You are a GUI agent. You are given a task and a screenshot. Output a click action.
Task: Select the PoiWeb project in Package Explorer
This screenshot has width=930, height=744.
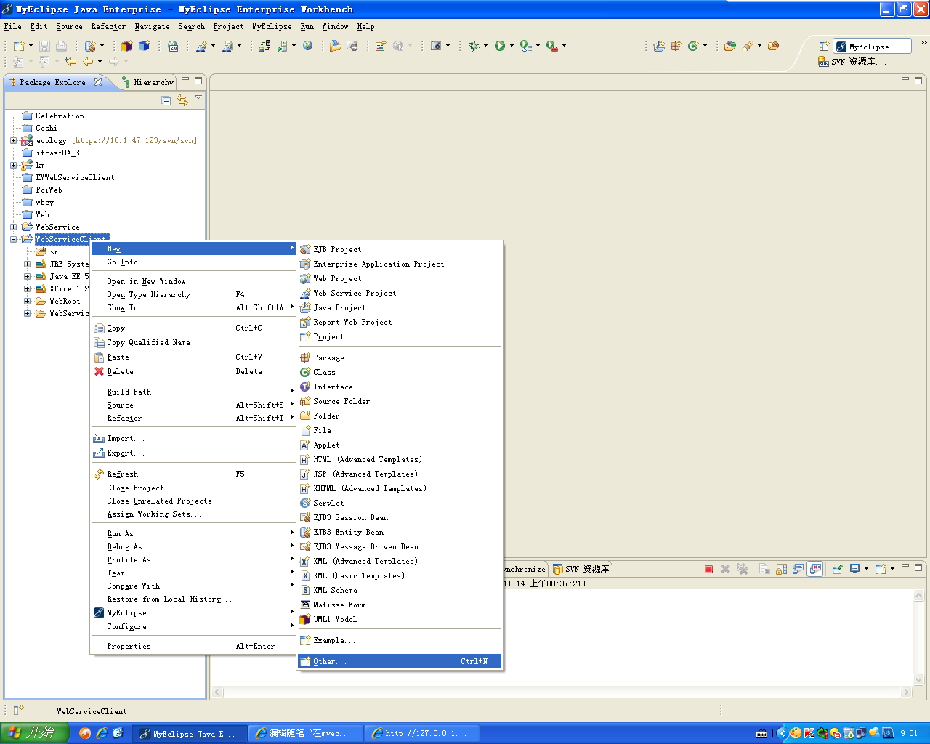[x=49, y=190]
